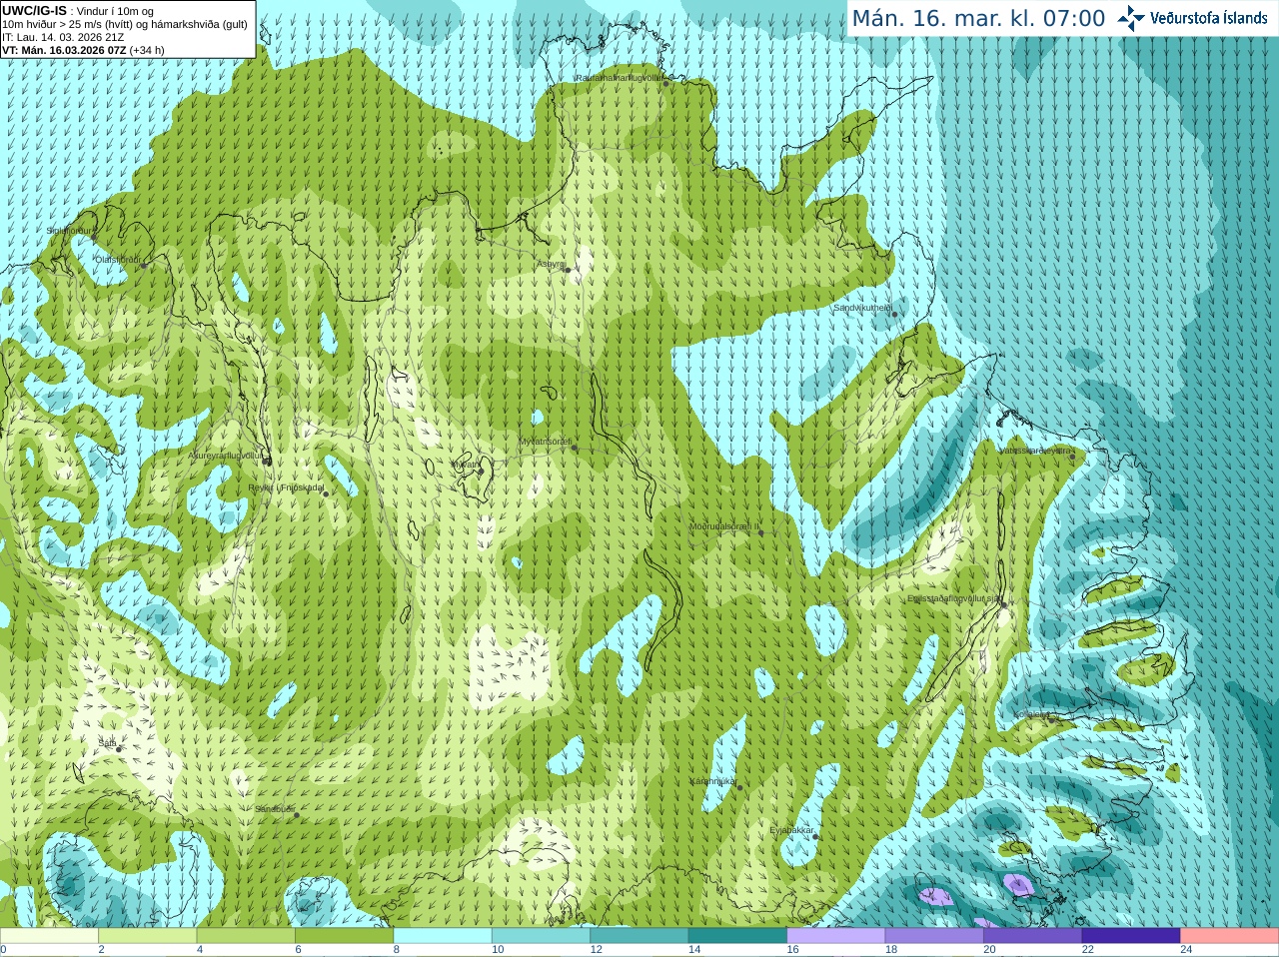1279x957 pixels.
Task: Click the 18–20 m/s purple legend swatch
Action: [x=934, y=936]
